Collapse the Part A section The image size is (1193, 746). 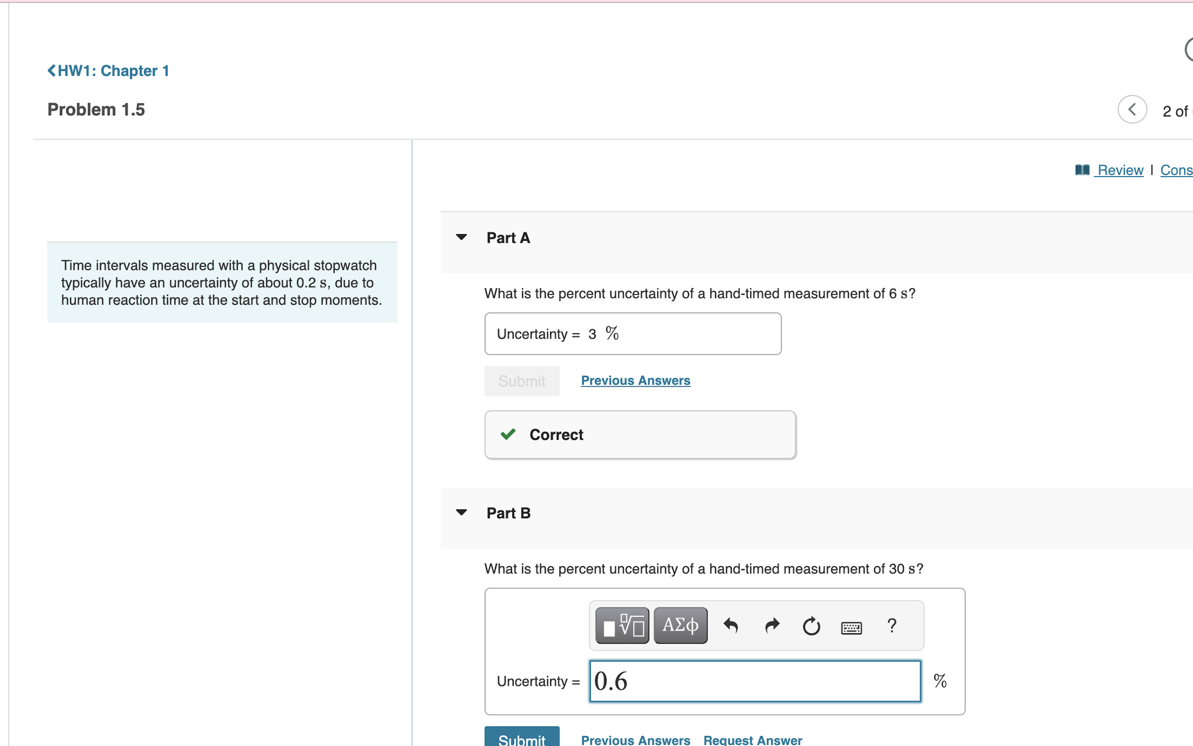click(461, 237)
